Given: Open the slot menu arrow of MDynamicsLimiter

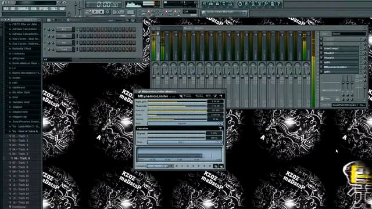Looking at the screenshot, I should (321, 67).
